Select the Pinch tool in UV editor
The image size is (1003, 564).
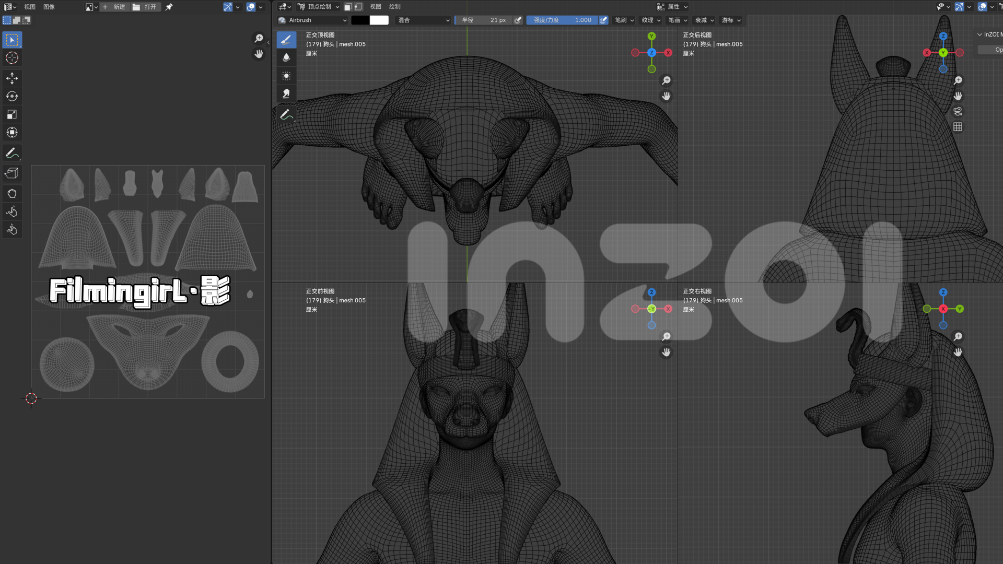[x=12, y=230]
